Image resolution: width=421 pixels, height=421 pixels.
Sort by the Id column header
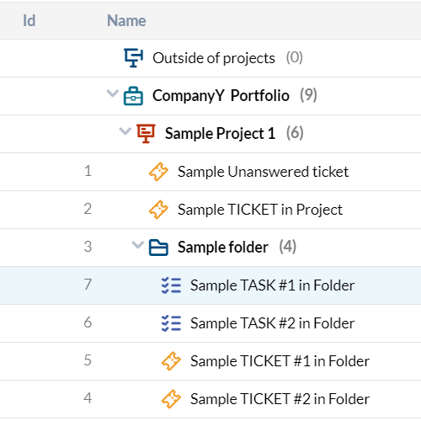tap(29, 20)
